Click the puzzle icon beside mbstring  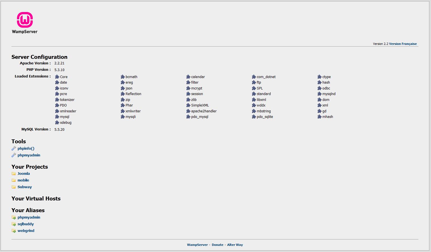[x=254, y=111]
